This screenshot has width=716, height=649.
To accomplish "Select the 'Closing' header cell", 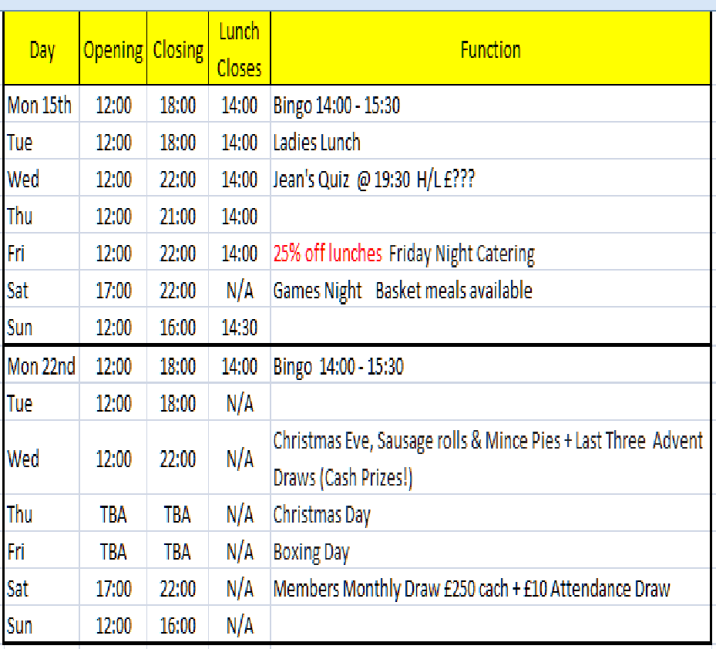I will point(178,51).
